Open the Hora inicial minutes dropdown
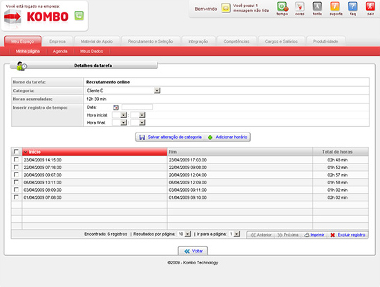Viewport: 380px width, 287px height. [x=142, y=115]
